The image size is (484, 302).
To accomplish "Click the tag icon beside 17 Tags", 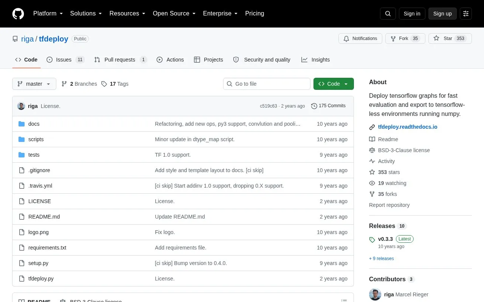I will 104,84.
